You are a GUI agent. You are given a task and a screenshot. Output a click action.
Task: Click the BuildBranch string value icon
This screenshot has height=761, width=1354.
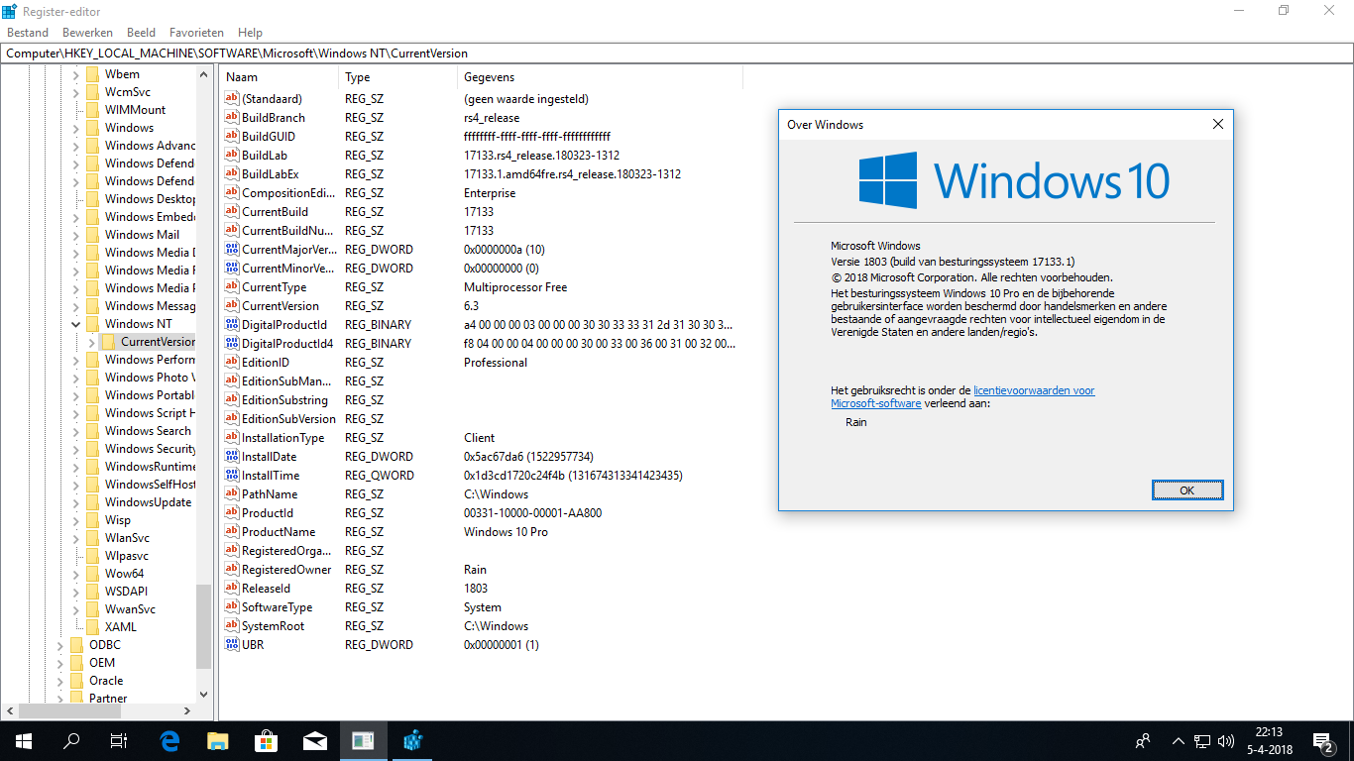pos(232,118)
